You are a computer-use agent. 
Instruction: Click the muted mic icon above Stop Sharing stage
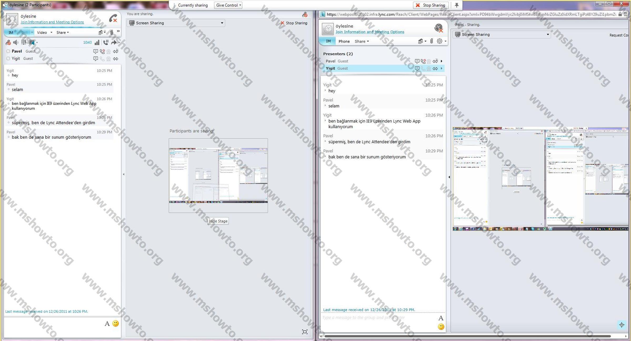point(305,14)
